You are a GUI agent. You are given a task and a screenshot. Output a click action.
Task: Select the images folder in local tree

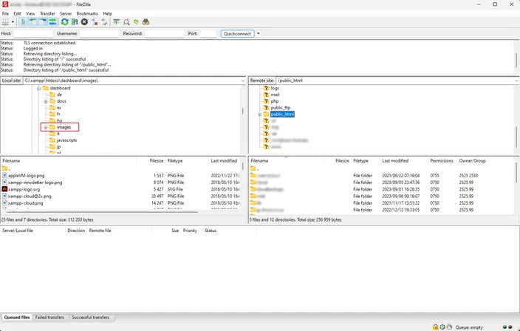click(x=64, y=127)
